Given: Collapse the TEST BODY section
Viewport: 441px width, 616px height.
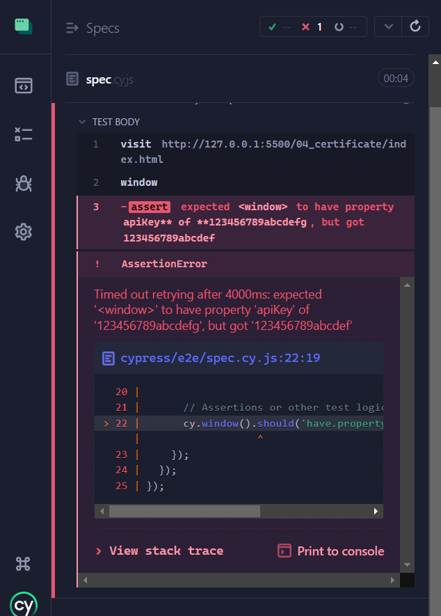Looking at the screenshot, I should pos(110,122).
